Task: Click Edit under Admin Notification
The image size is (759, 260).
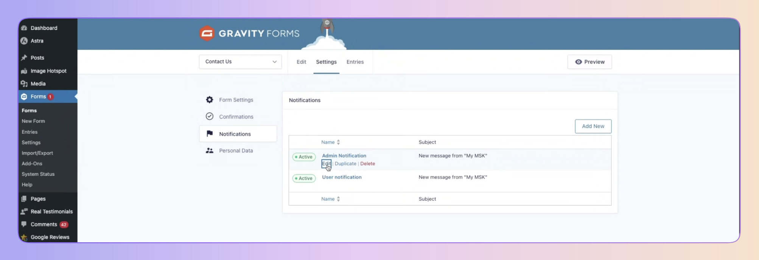Action: click(x=326, y=164)
